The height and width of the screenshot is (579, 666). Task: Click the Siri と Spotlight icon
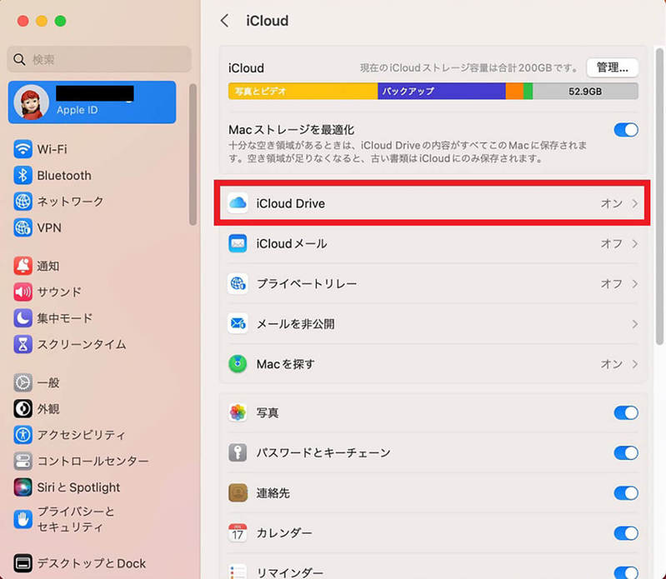[23, 487]
